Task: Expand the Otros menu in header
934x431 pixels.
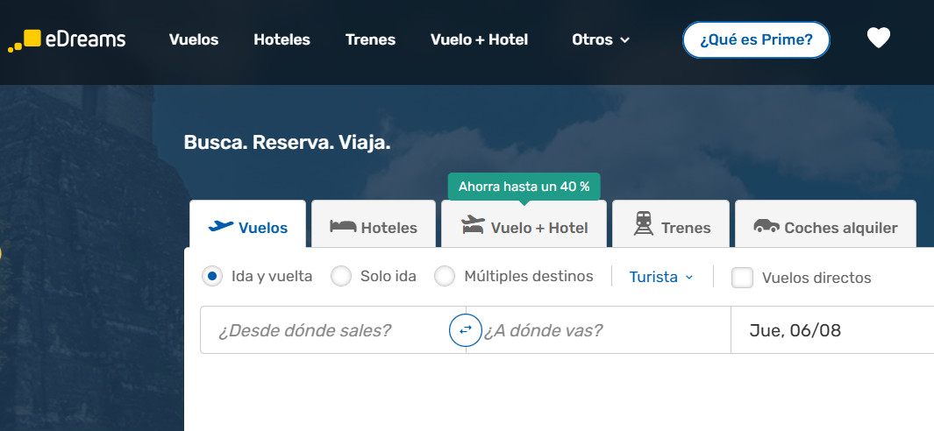Action: click(x=601, y=40)
